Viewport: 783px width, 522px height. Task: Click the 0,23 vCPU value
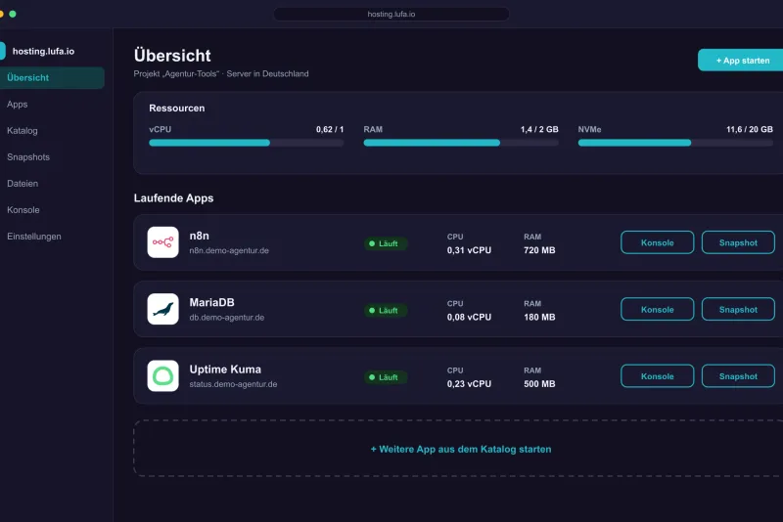point(469,384)
